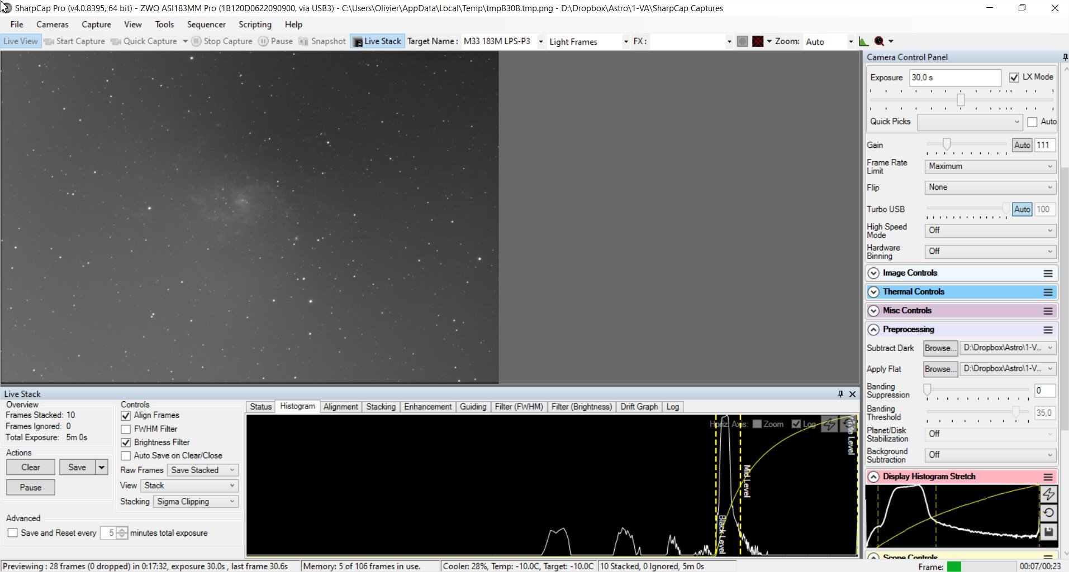Expand the Thermal Controls section

coord(873,292)
